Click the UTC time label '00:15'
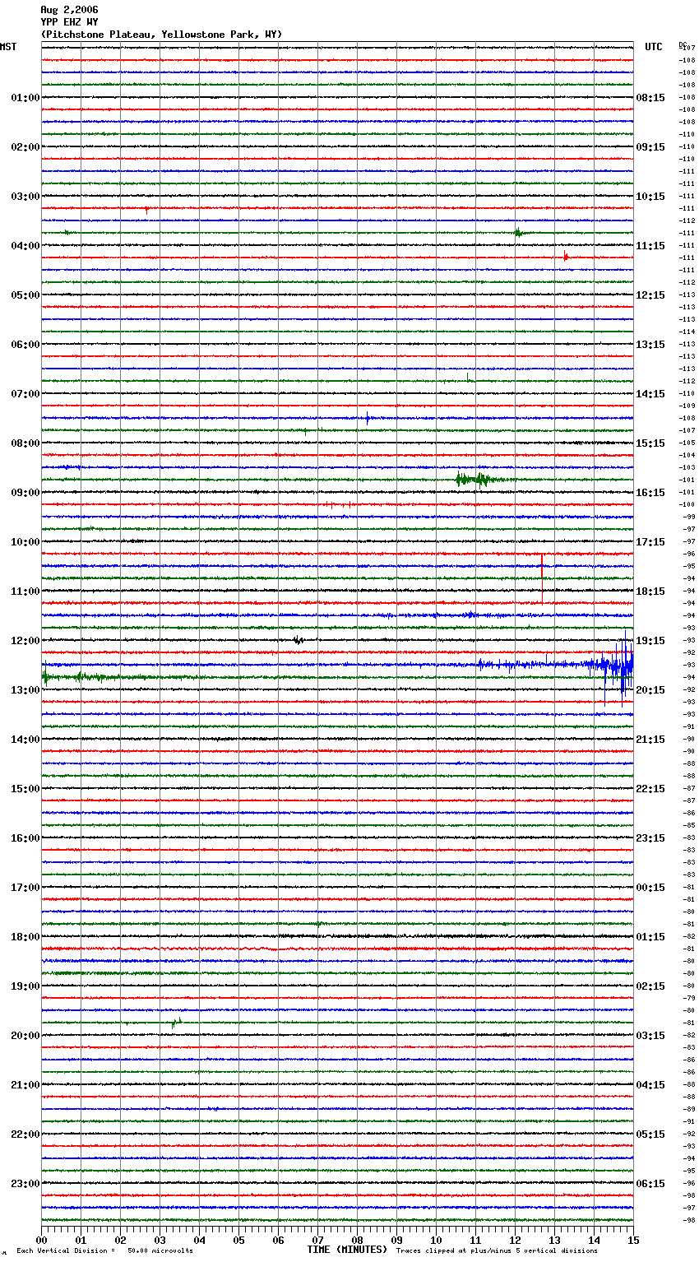699x1262 pixels. pos(650,888)
